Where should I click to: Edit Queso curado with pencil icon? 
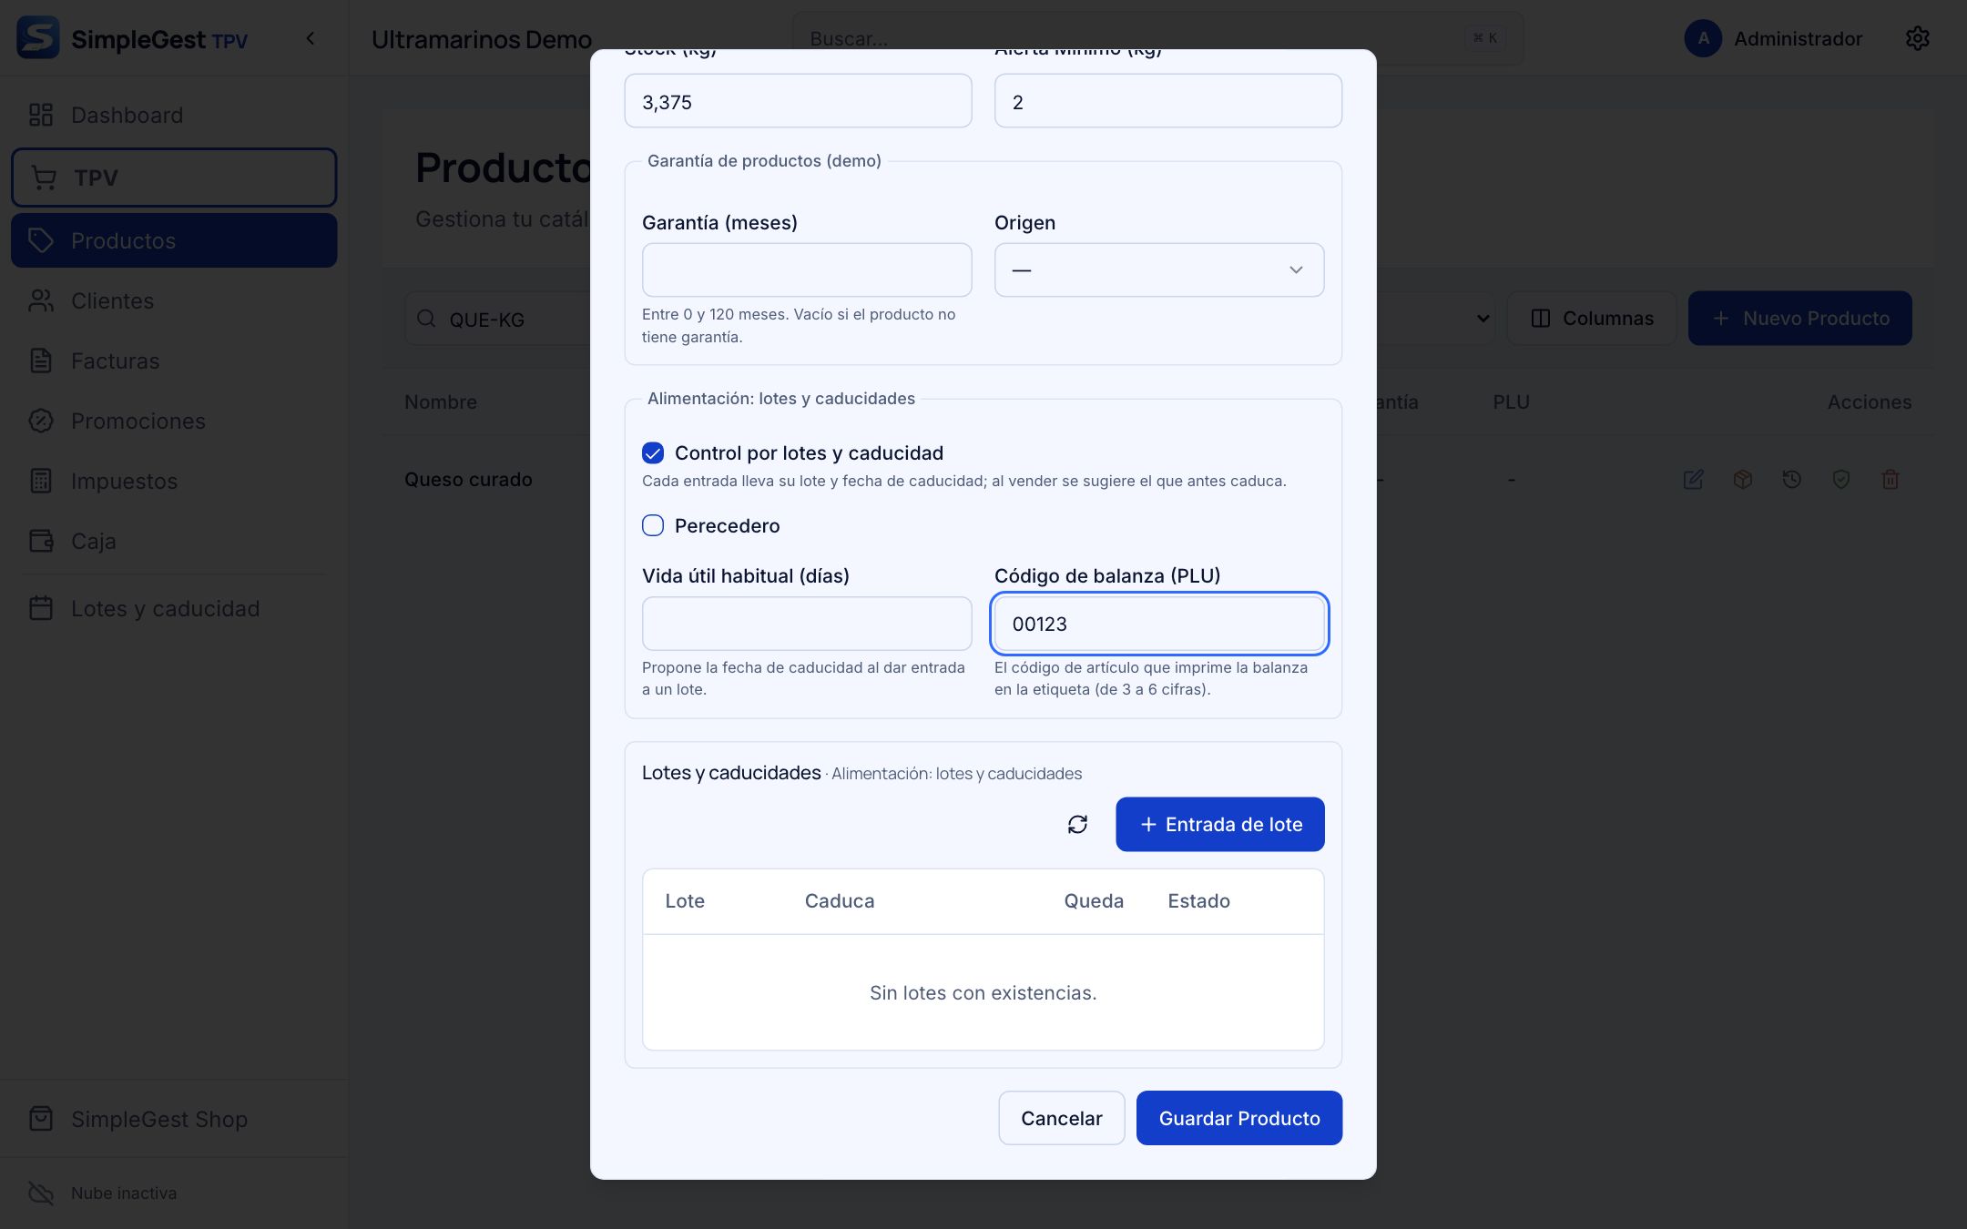[1693, 480]
